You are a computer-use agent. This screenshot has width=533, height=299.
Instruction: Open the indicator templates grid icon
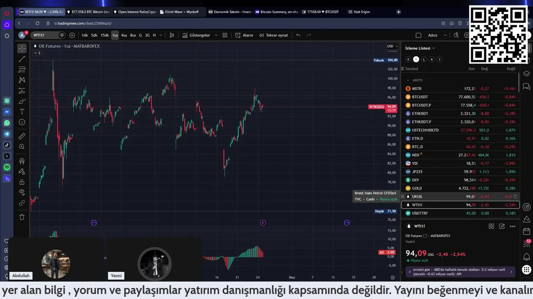click(x=225, y=35)
